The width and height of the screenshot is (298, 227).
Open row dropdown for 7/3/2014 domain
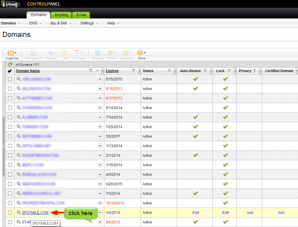[100, 193]
